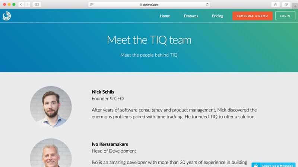Click the envelope icon in message widget

(x=256, y=166)
